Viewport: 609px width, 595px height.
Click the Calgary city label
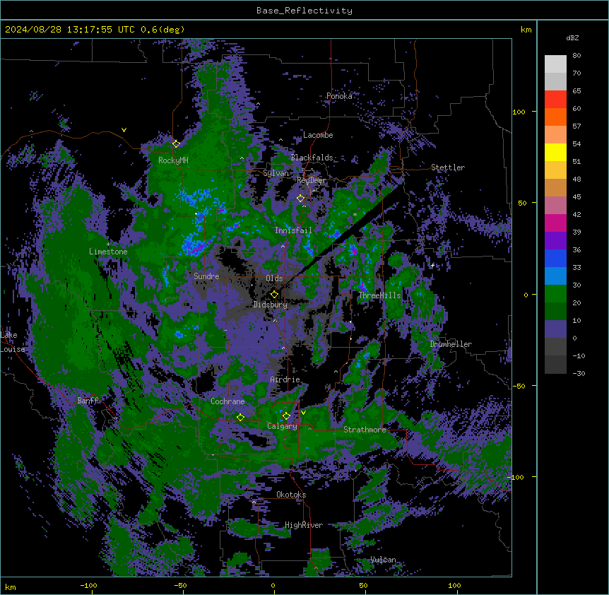282,426
